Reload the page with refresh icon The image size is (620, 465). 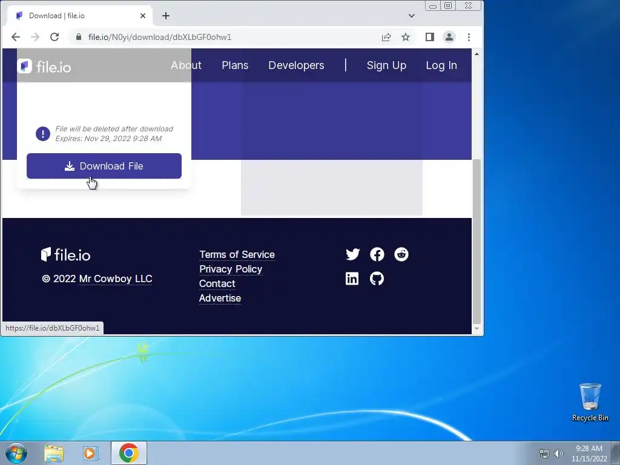tap(54, 37)
